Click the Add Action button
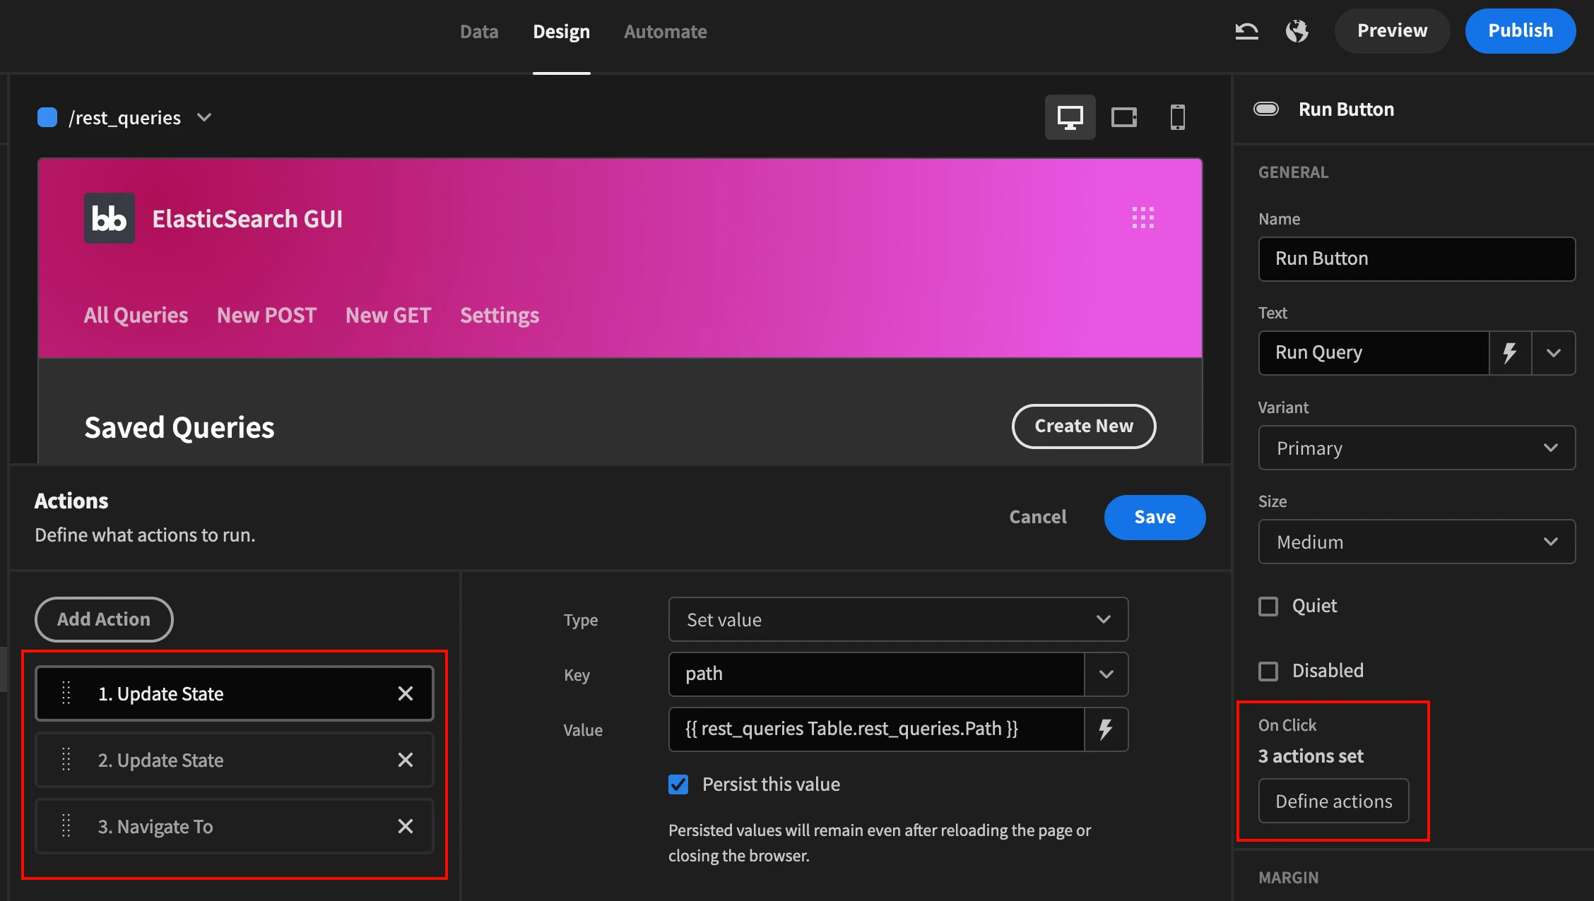This screenshot has width=1594, height=901. [x=104, y=619]
